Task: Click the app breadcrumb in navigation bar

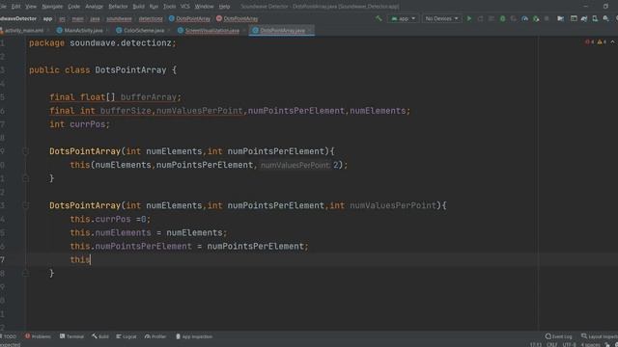Action: point(47,18)
